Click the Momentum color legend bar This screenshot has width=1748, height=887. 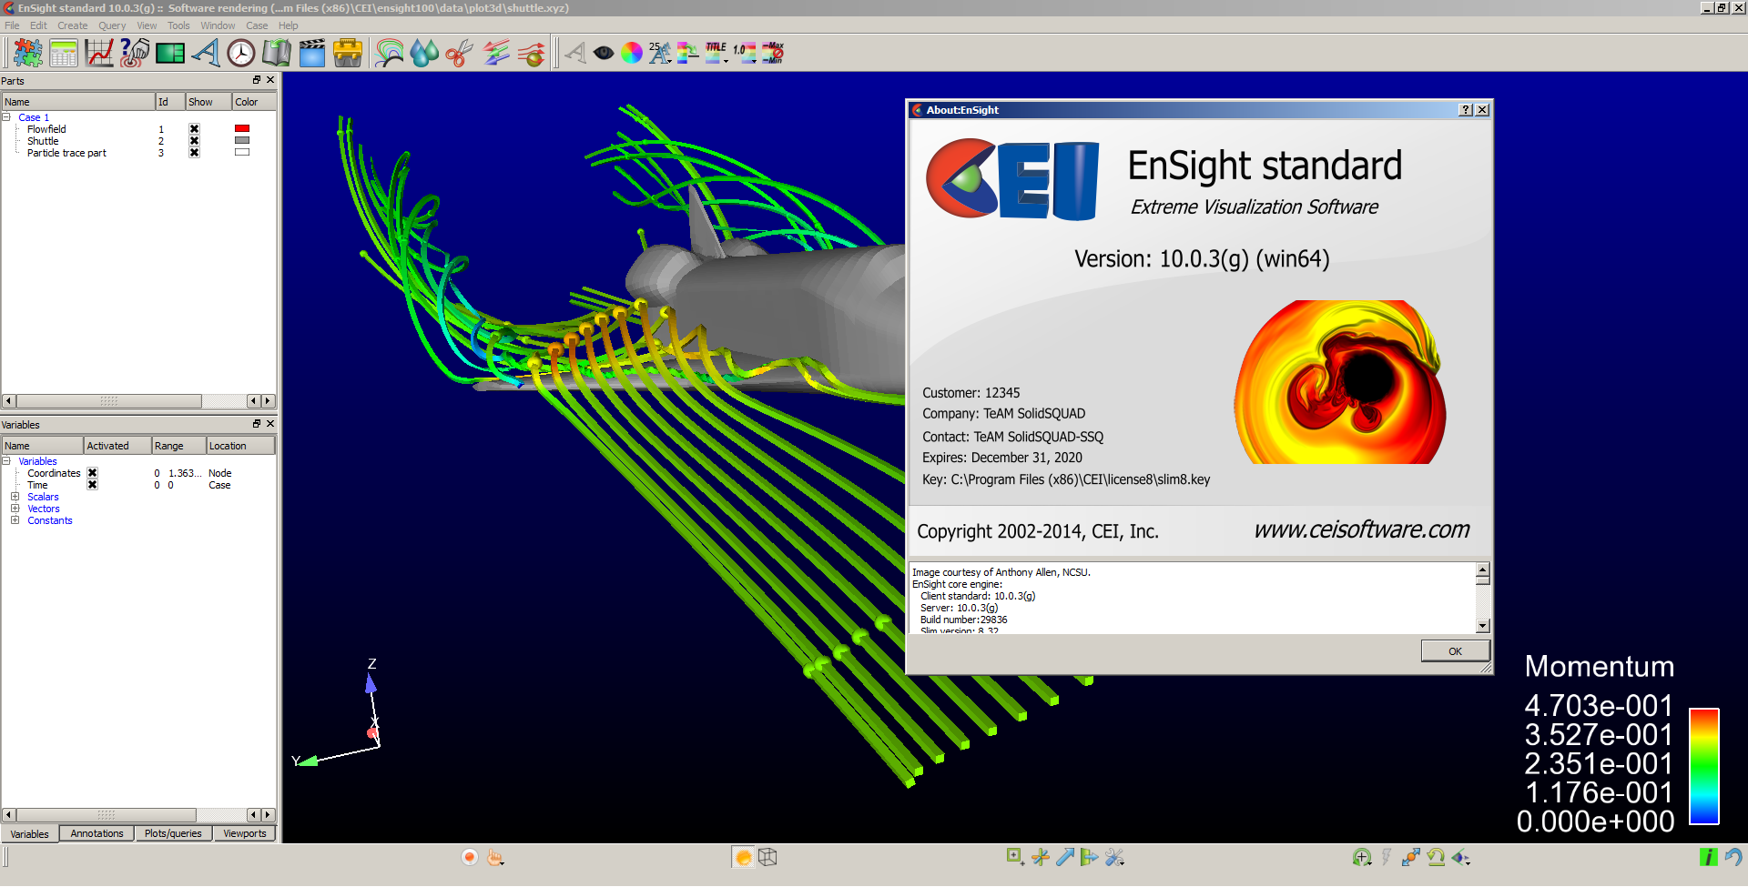(x=1704, y=766)
